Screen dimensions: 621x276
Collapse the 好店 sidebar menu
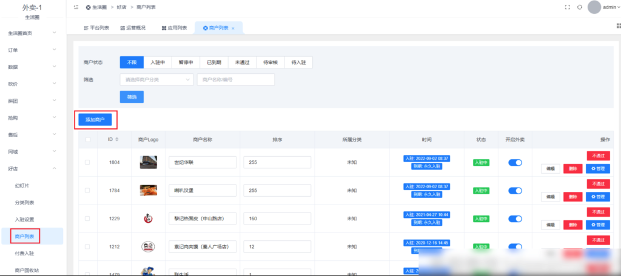coord(33,169)
